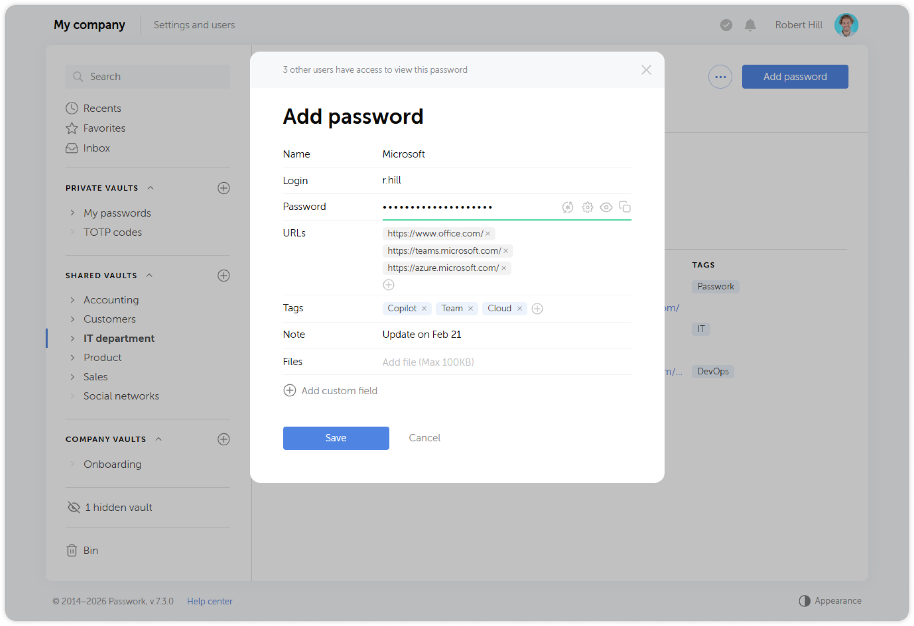The width and height of the screenshot is (914, 626).
Task: Switch to Settings and users
Action: click(x=194, y=25)
